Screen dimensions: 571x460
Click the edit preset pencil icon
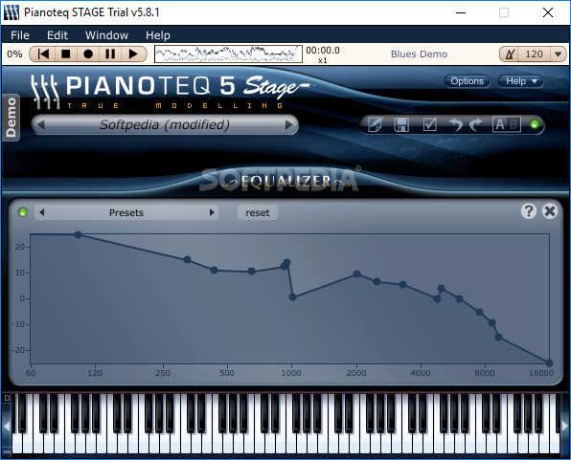point(376,124)
